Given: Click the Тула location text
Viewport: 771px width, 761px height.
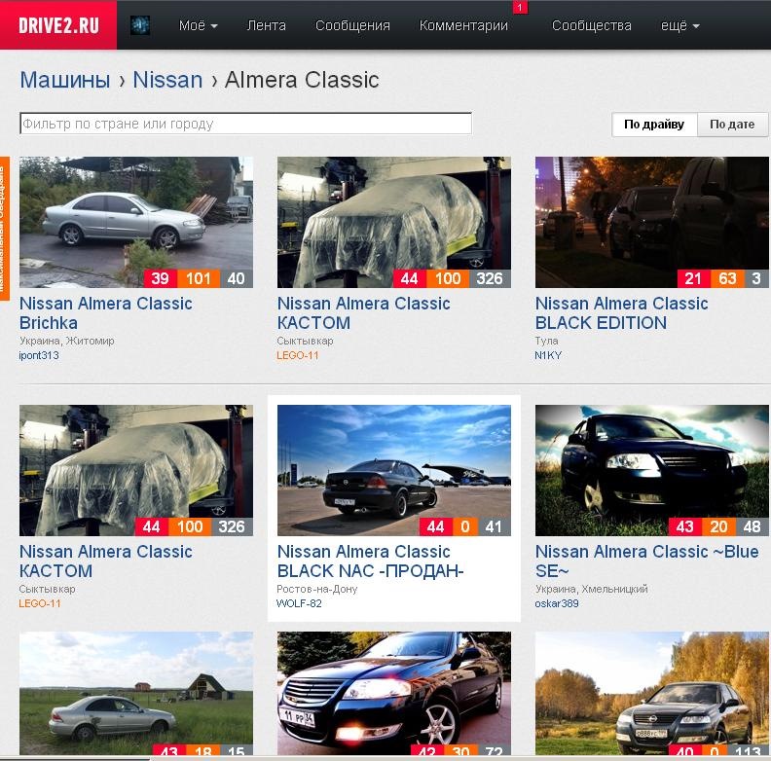Looking at the screenshot, I should point(546,341).
